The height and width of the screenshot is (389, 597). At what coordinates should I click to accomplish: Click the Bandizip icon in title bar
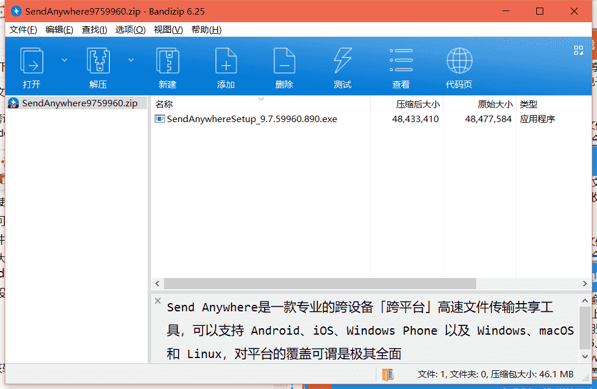tap(16, 12)
